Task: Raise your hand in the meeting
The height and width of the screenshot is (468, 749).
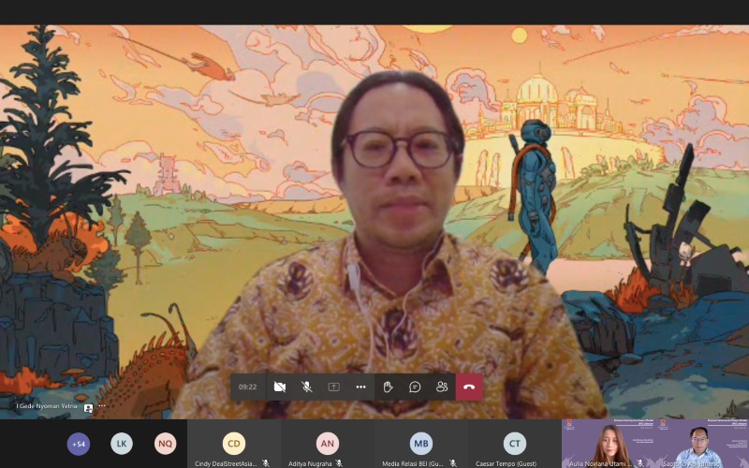Action: pos(388,387)
